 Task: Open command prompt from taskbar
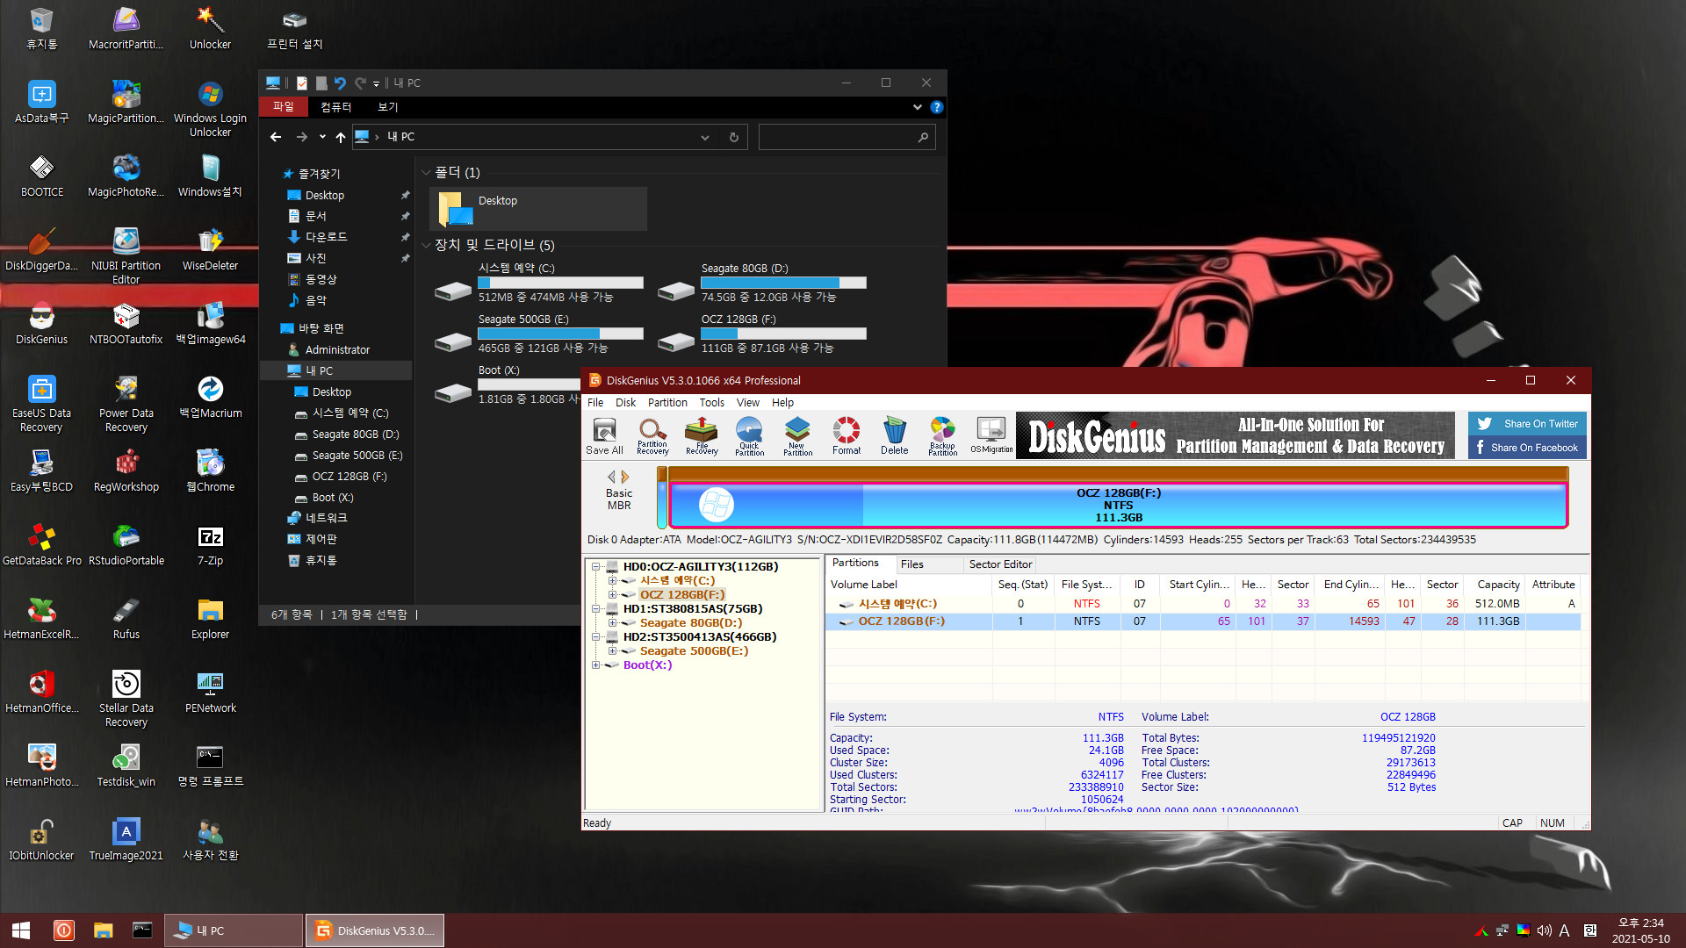pyautogui.click(x=142, y=930)
